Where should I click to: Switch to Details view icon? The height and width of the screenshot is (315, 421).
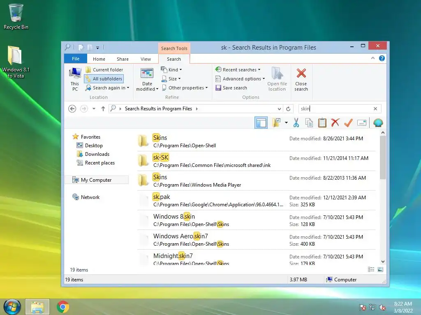pyautogui.click(x=371, y=269)
